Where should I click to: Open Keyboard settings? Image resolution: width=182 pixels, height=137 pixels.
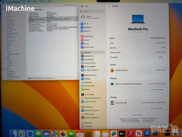click(87, 123)
